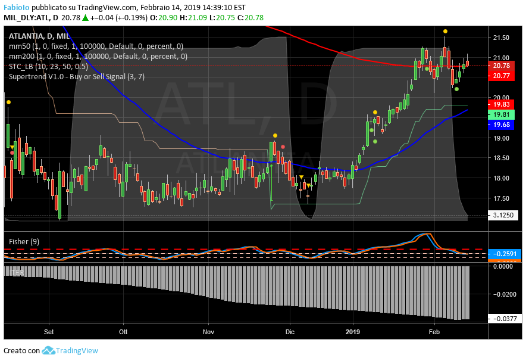The height and width of the screenshot is (361, 526).
Task: Click the O:20.90 open value in header
Action: tap(164, 18)
